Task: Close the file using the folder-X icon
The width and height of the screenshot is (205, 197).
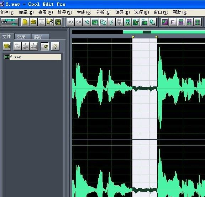Action: [17, 46]
